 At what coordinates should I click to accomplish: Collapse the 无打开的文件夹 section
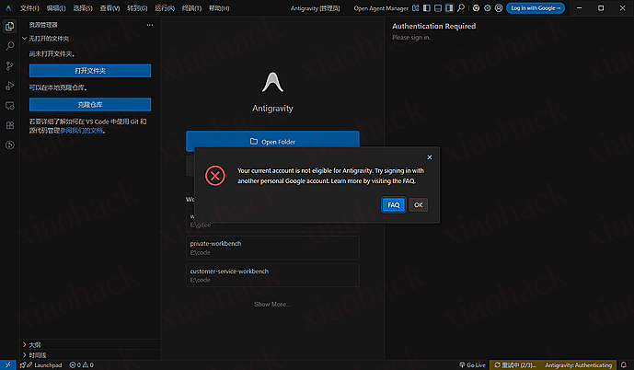25,39
